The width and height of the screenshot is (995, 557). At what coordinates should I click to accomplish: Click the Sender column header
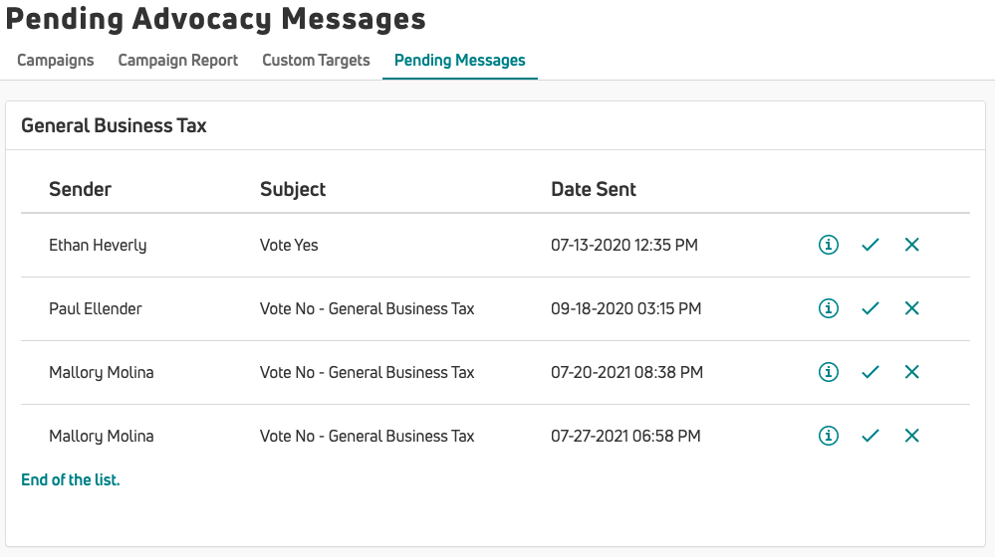81,189
